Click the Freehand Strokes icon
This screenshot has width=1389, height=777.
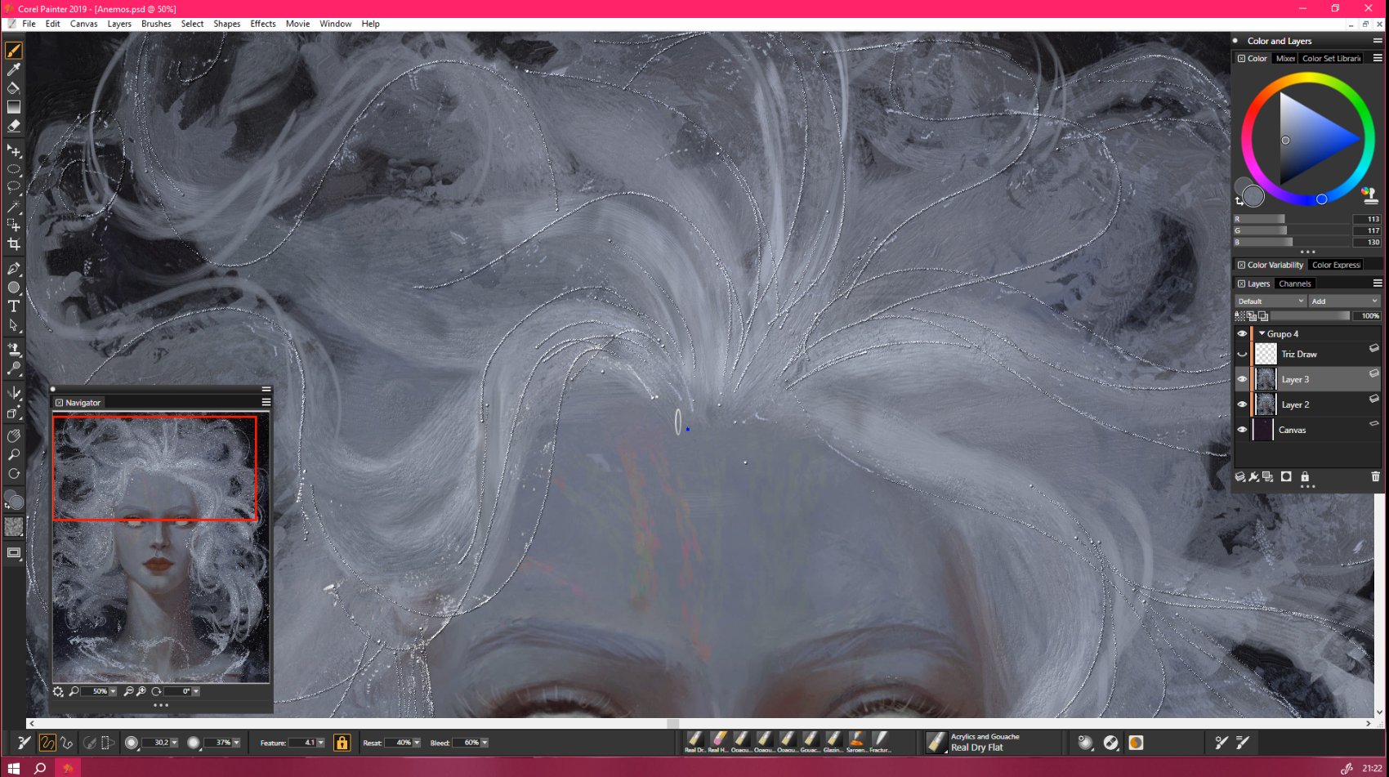click(47, 743)
